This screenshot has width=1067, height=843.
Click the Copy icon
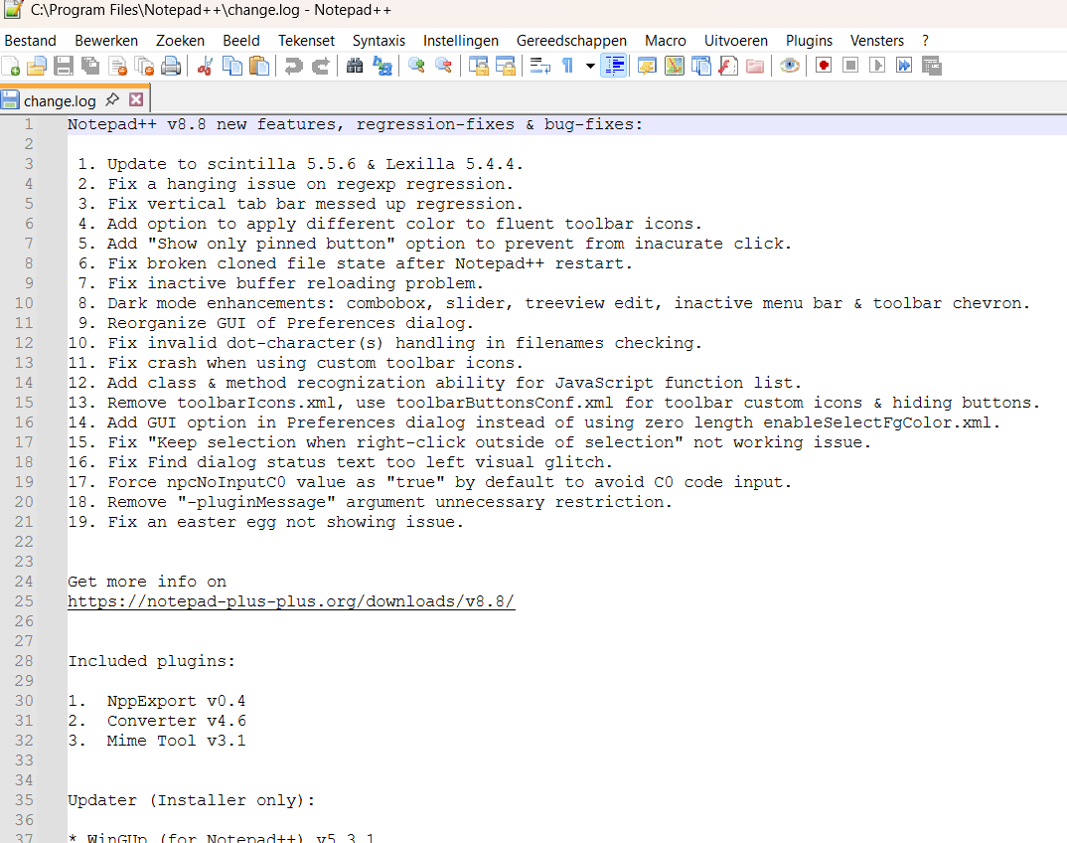tap(232, 66)
